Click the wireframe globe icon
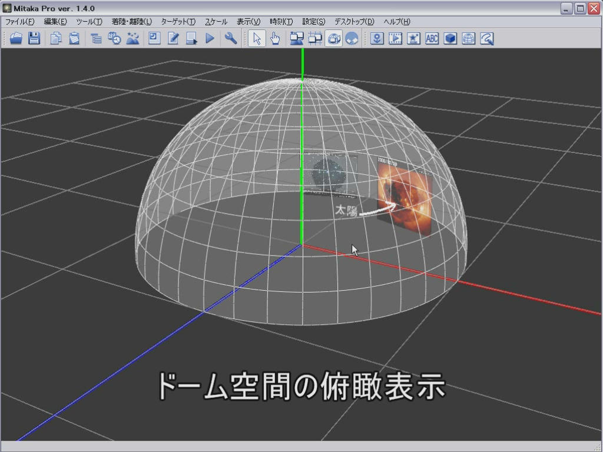 point(468,38)
